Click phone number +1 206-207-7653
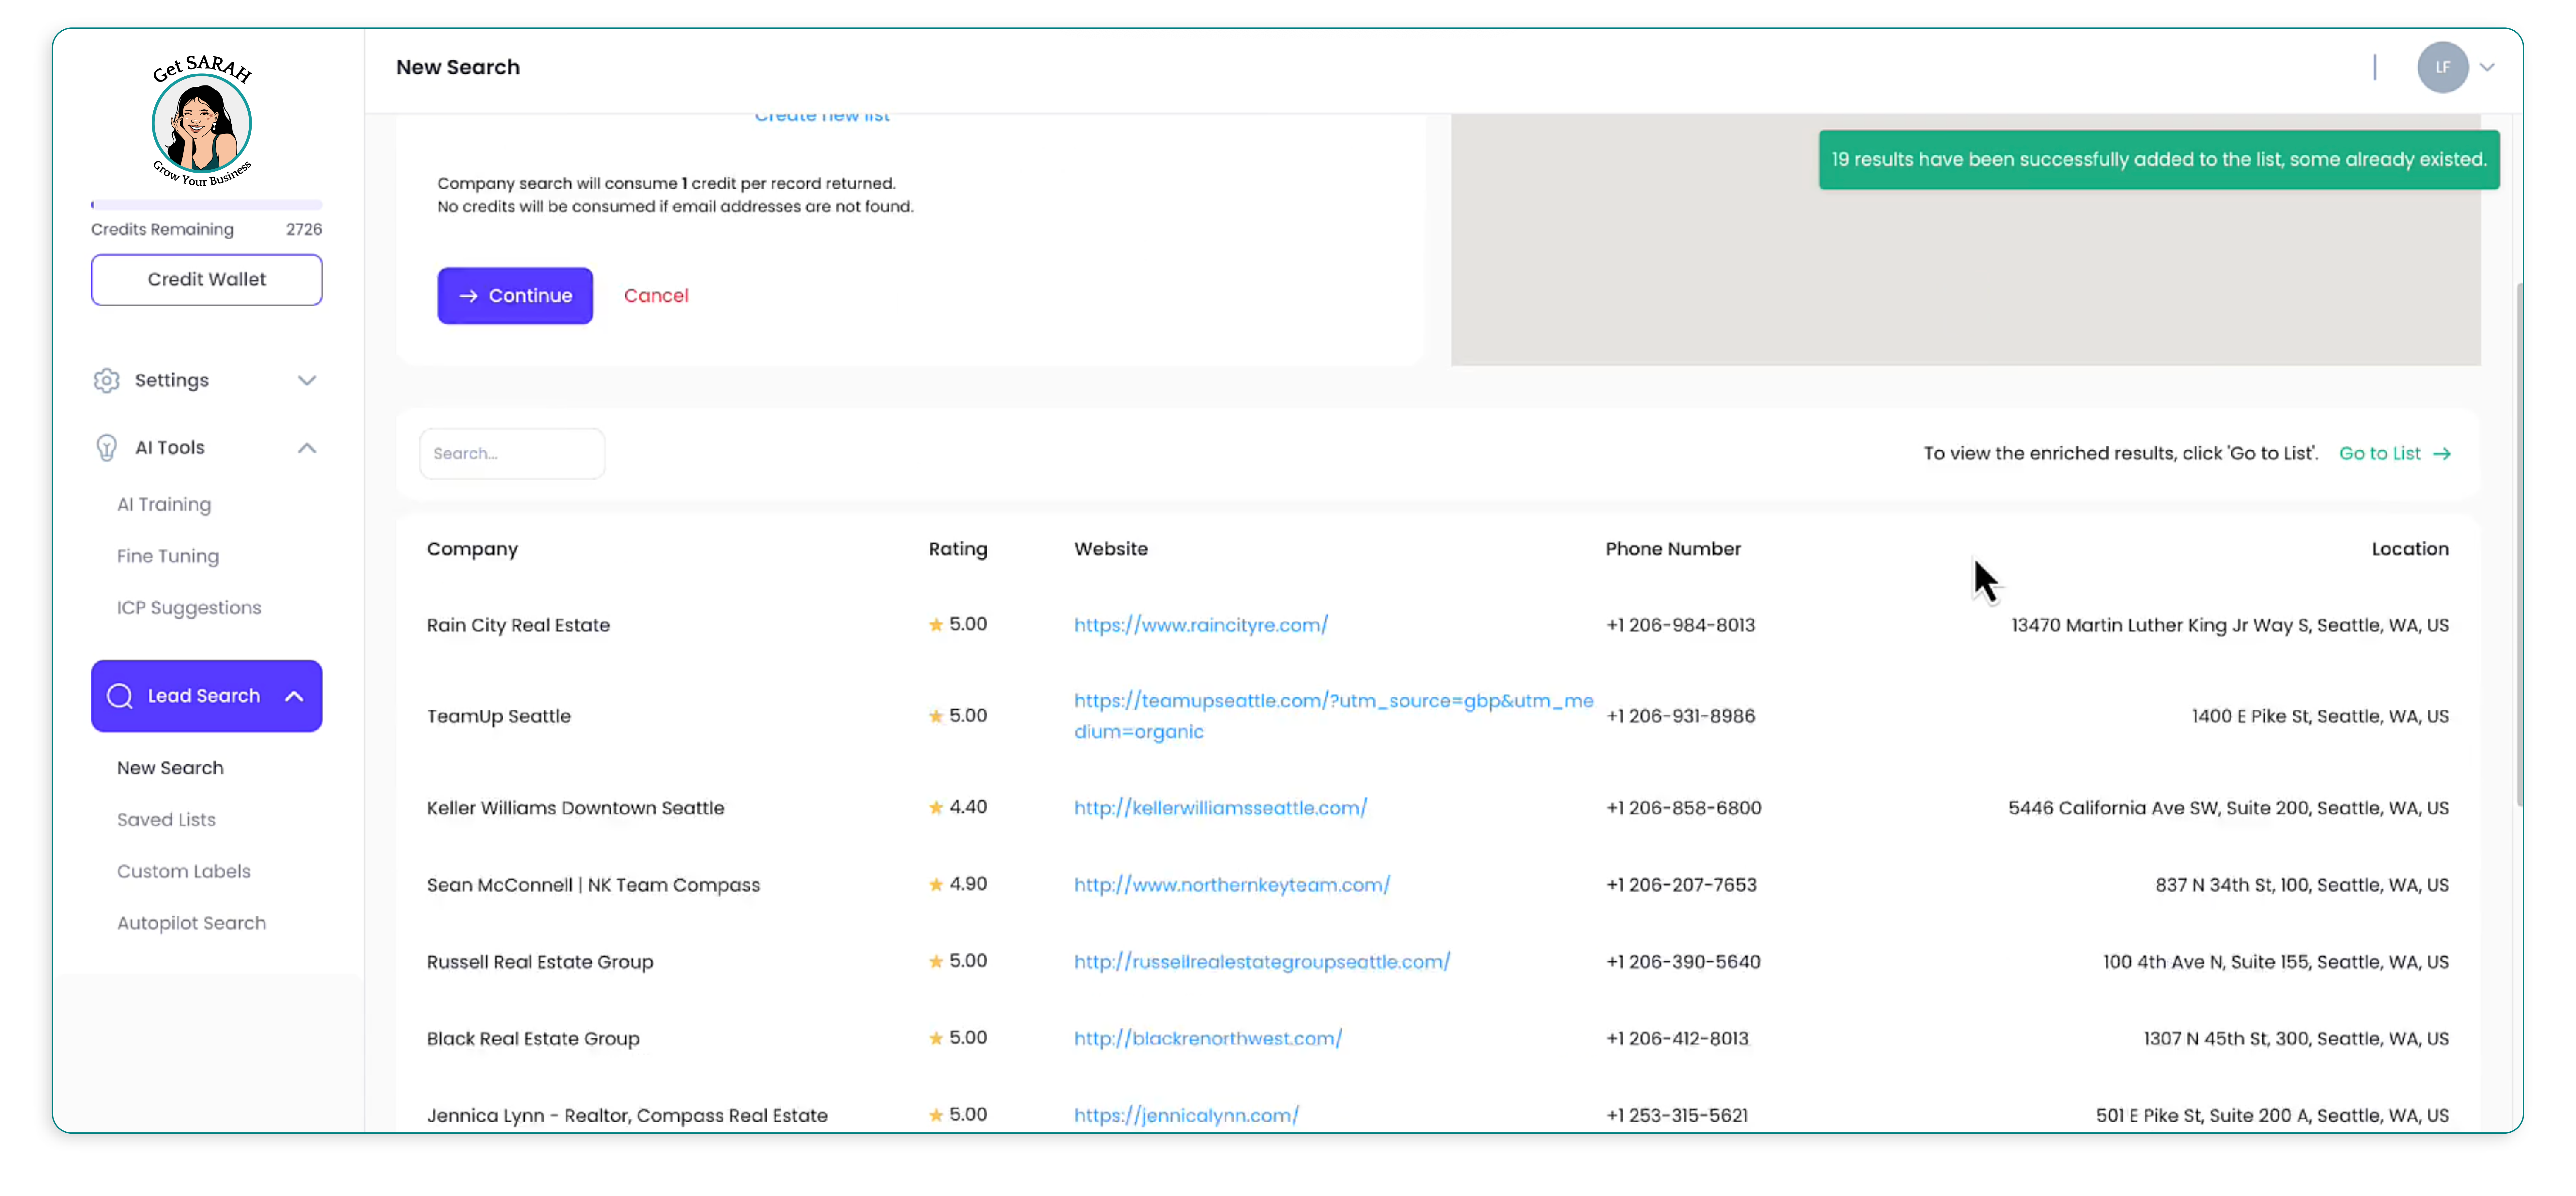Viewport: 2576px width, 1196px height. (1681, 885)
